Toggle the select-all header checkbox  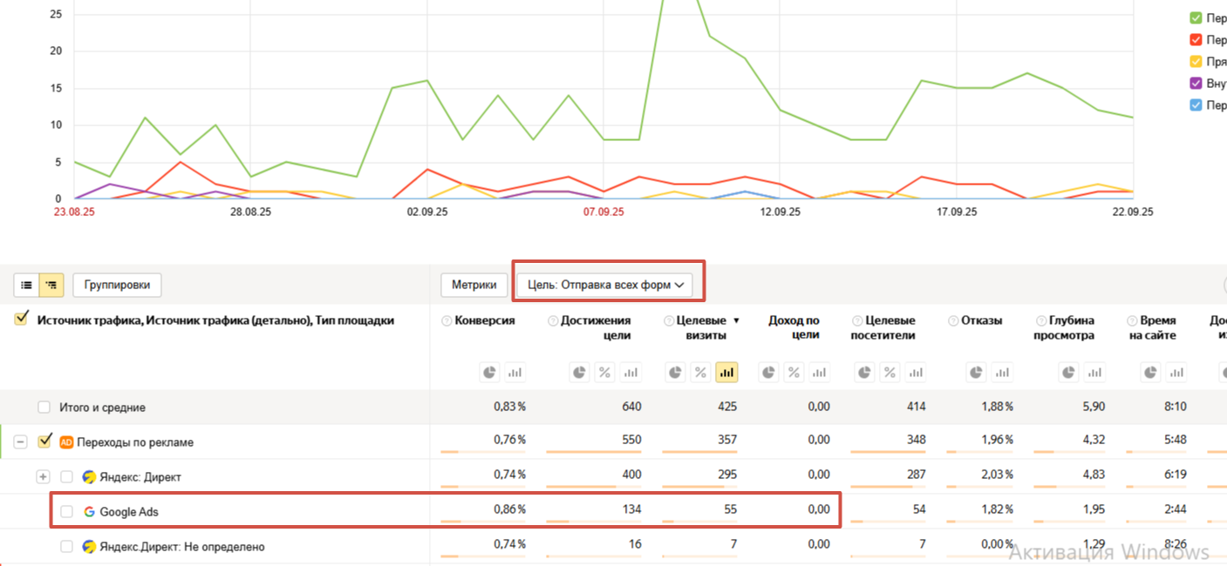pos(22,320)
